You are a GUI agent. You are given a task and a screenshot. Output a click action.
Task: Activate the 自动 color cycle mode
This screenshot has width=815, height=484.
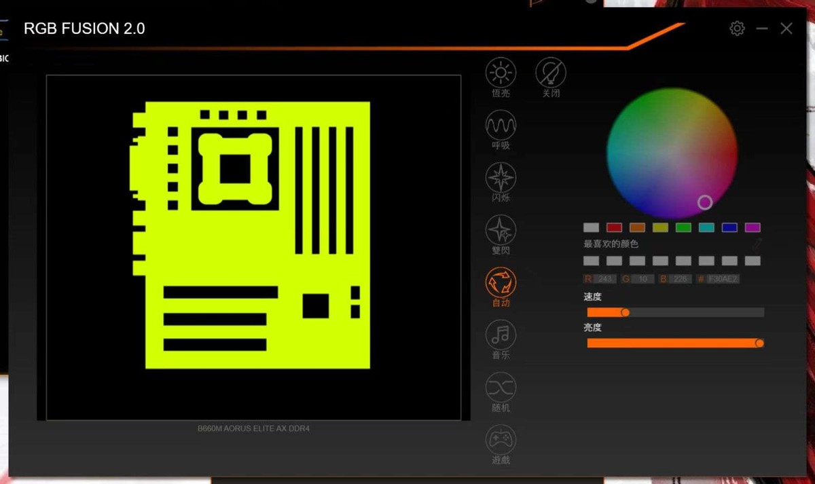point(501,282)
